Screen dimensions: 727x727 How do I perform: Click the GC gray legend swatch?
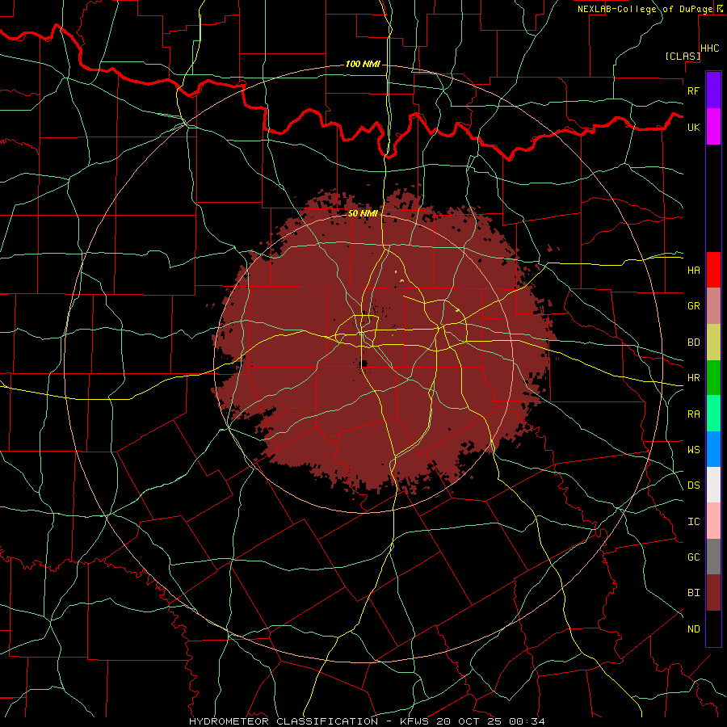(x=713, y=557)
